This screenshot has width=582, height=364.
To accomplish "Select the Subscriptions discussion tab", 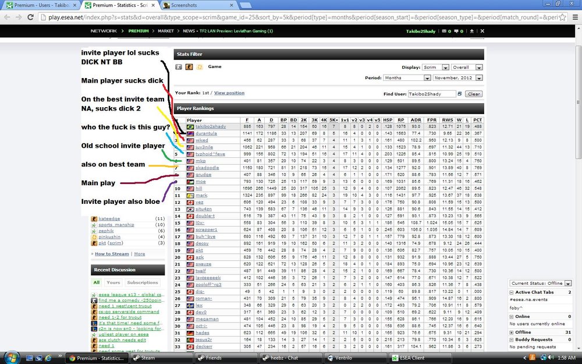I will [143, 282].
